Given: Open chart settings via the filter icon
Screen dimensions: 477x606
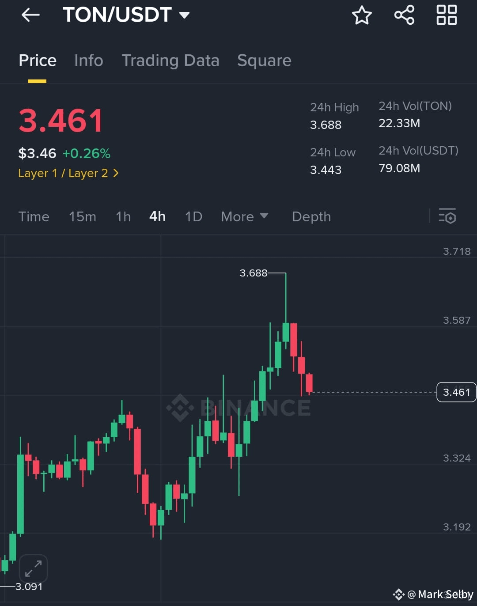Looking at the screenshot, I should (x=447, y=216).
